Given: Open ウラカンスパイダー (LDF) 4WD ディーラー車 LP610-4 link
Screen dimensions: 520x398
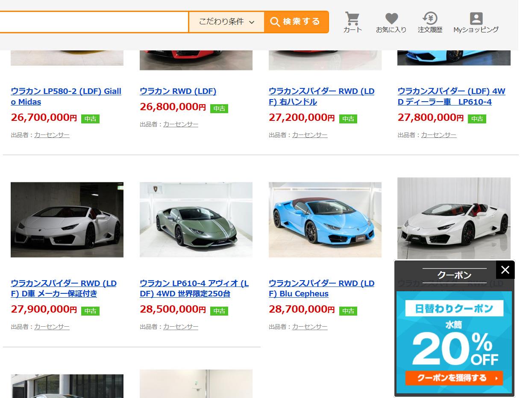Looking at the screenshot, I should coord(452,97).
